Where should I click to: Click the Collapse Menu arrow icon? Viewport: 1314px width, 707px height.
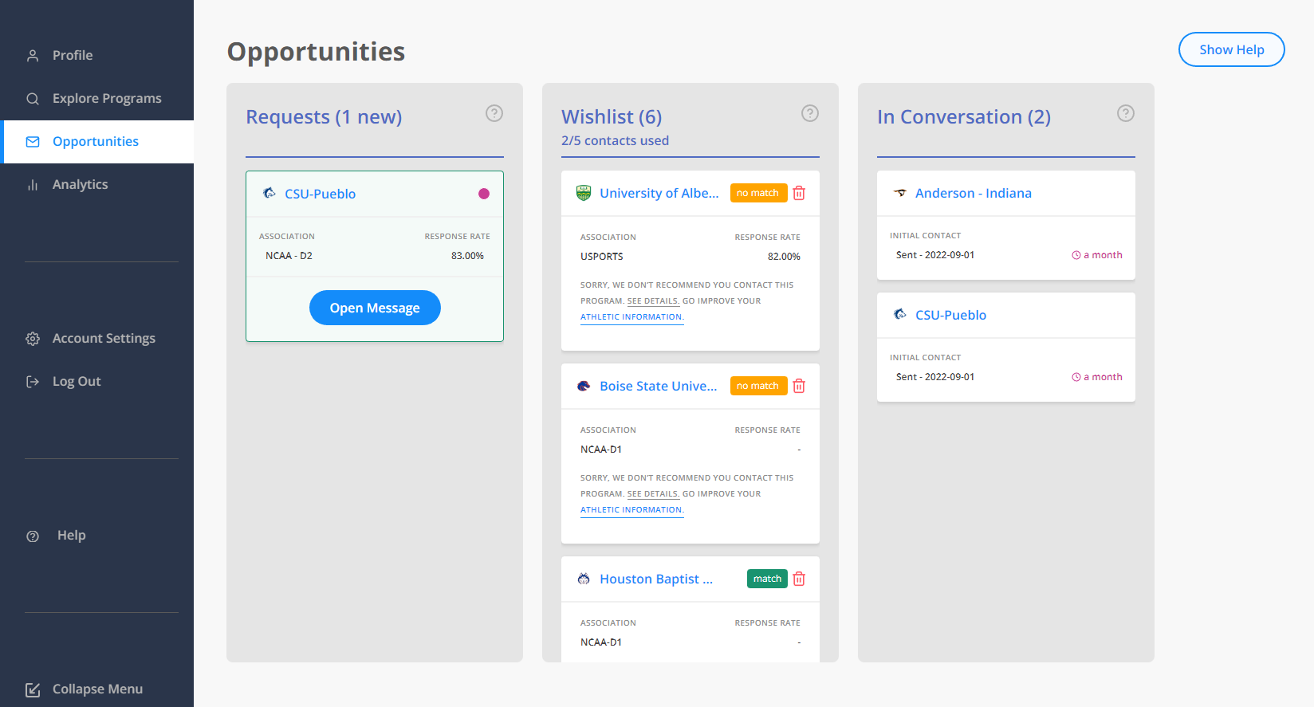coord(33,689)
